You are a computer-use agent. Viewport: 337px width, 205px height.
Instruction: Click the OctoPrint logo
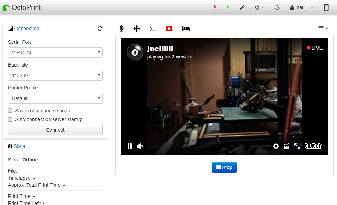pyautogui.click(x=22, y=7)
